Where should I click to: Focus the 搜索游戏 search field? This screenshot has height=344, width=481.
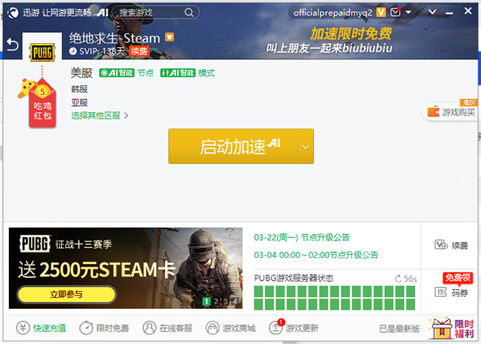click(x=156, y=12)
